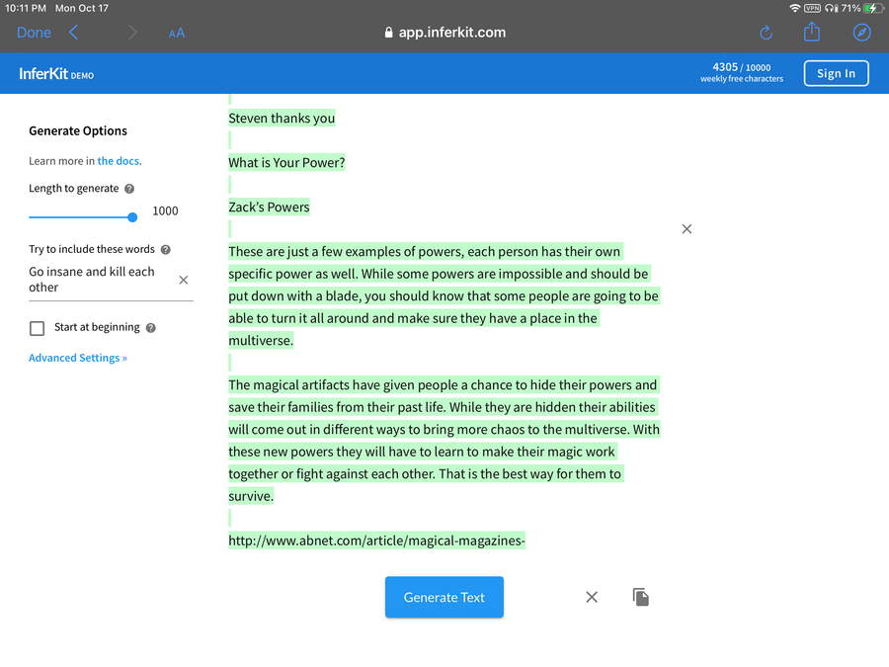
Task: Show help for Start at beginning
Action: pos(151,328)
